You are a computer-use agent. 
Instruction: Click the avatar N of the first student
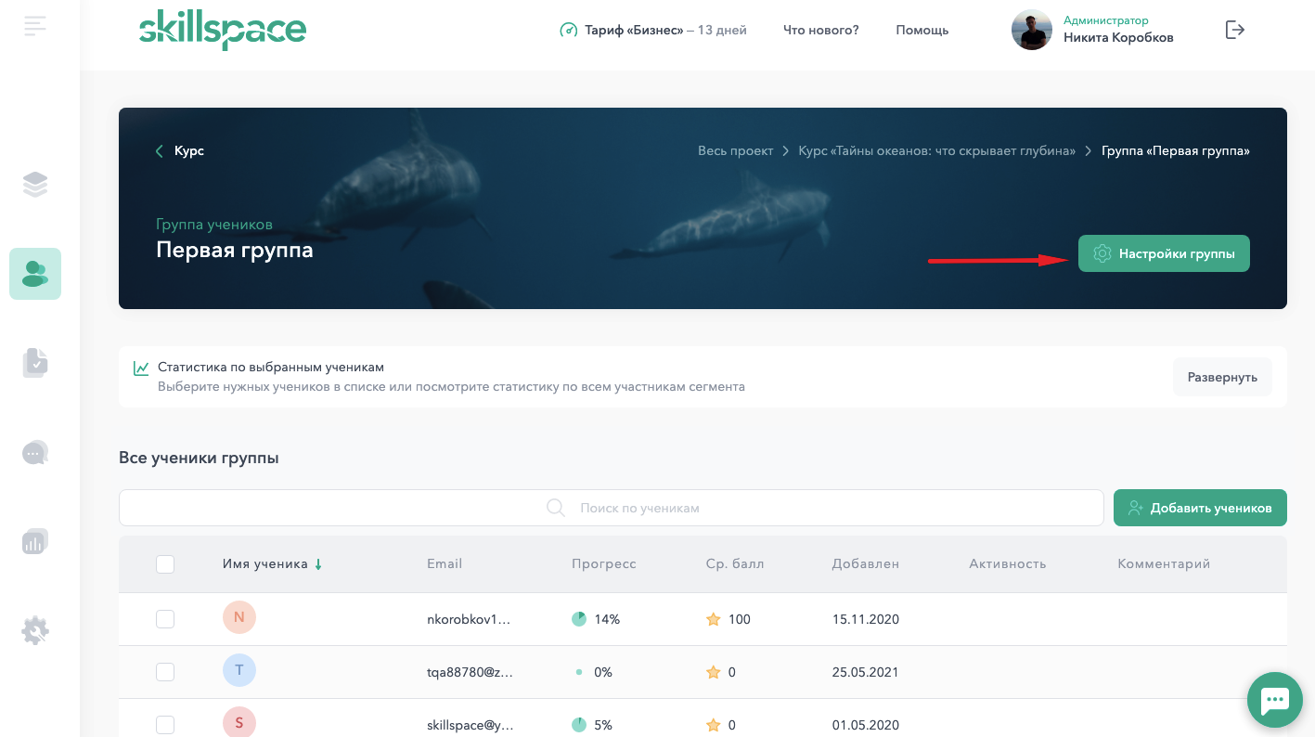click(x=239, y=617)
